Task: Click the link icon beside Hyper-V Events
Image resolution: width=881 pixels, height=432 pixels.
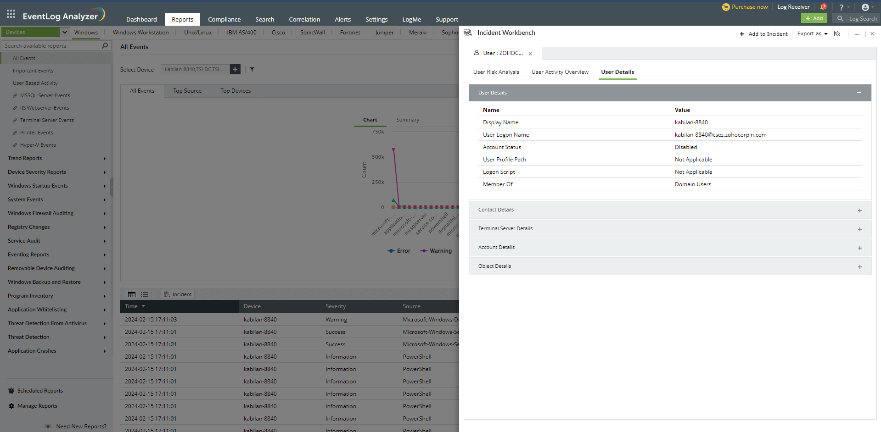Action: point(15,145)
